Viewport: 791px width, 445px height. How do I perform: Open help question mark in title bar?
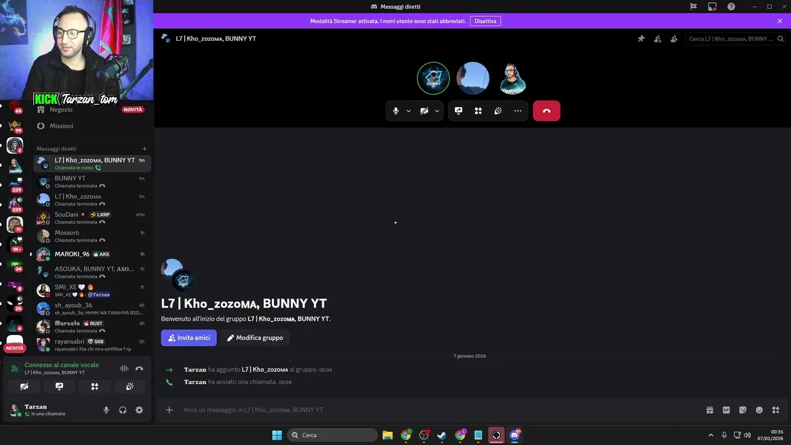pyautogui.click(x=732, y=7)
